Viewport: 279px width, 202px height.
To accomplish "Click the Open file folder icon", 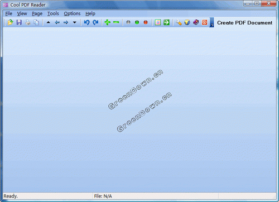I will pyautogui.click(x=10, y=22).
